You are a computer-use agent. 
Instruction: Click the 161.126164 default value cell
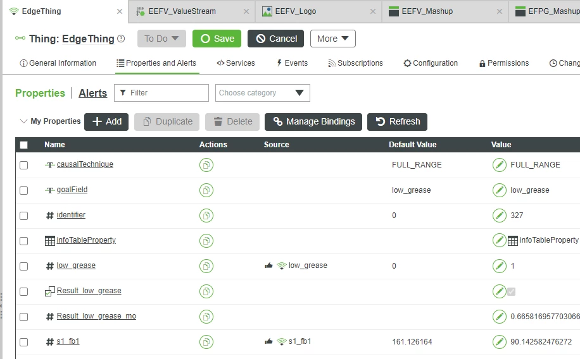point(412,342)
